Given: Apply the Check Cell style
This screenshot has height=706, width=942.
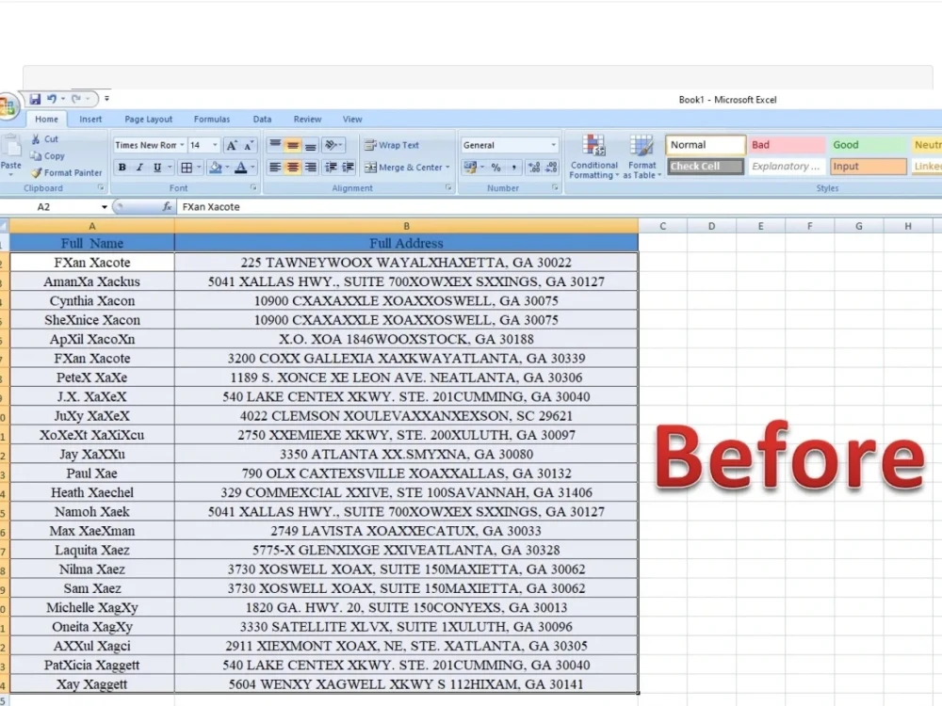Looking at the screenshot, I should 706,167.
